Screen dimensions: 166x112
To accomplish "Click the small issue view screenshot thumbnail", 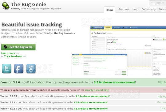I will tap(100, 65).
